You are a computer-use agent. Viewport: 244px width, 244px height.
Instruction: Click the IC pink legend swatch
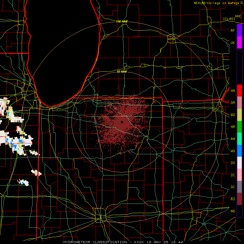click(239, 175)
